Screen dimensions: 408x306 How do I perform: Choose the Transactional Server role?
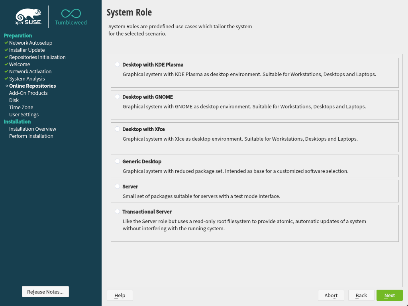pyautogui.click(x=117, y=212)
